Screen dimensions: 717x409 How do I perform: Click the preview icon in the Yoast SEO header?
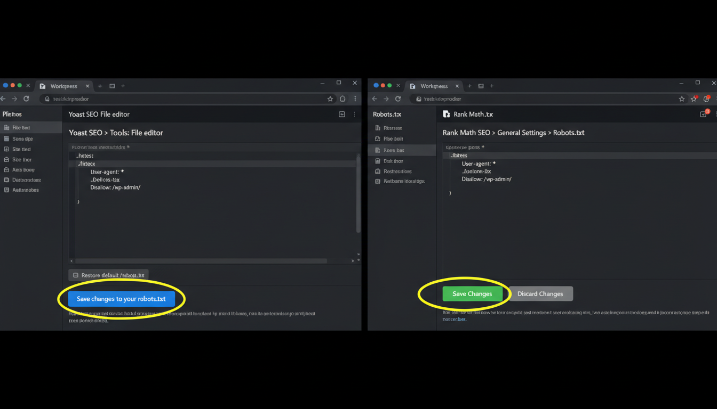coord(342,114)
